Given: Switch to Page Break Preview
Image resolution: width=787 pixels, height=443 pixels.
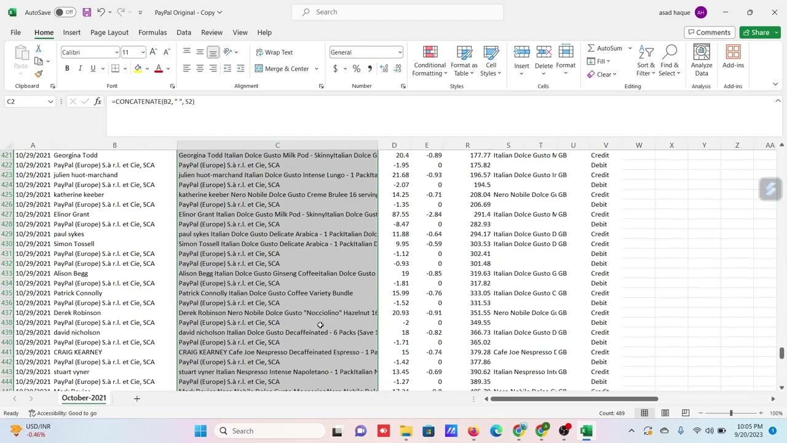Looking at the screenshot, I should (x=686, y=413).
